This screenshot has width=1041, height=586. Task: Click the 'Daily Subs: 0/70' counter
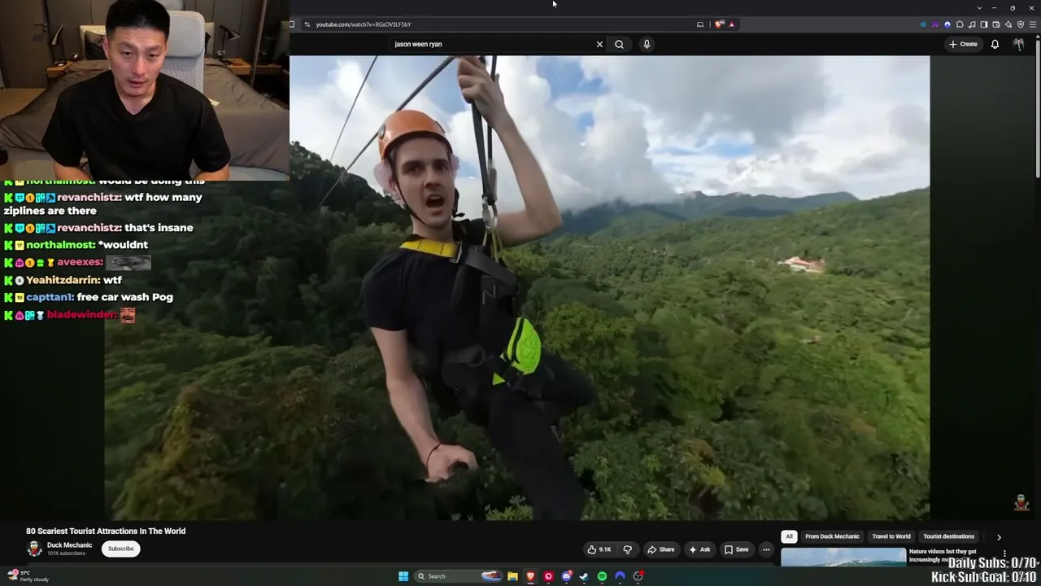[x=992, y=563]
